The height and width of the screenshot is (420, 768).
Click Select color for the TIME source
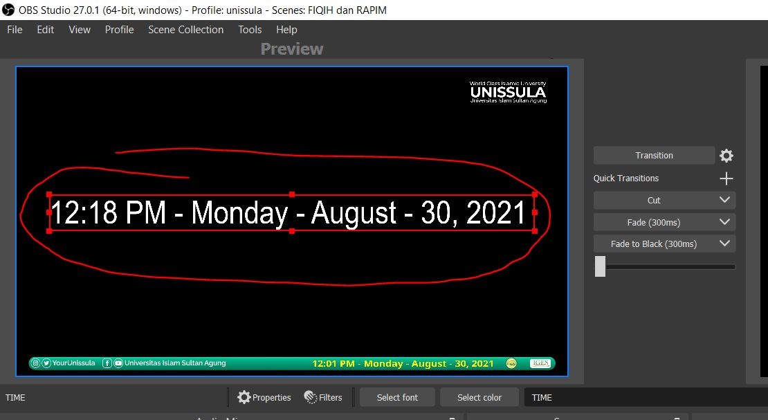pos(479,397)
